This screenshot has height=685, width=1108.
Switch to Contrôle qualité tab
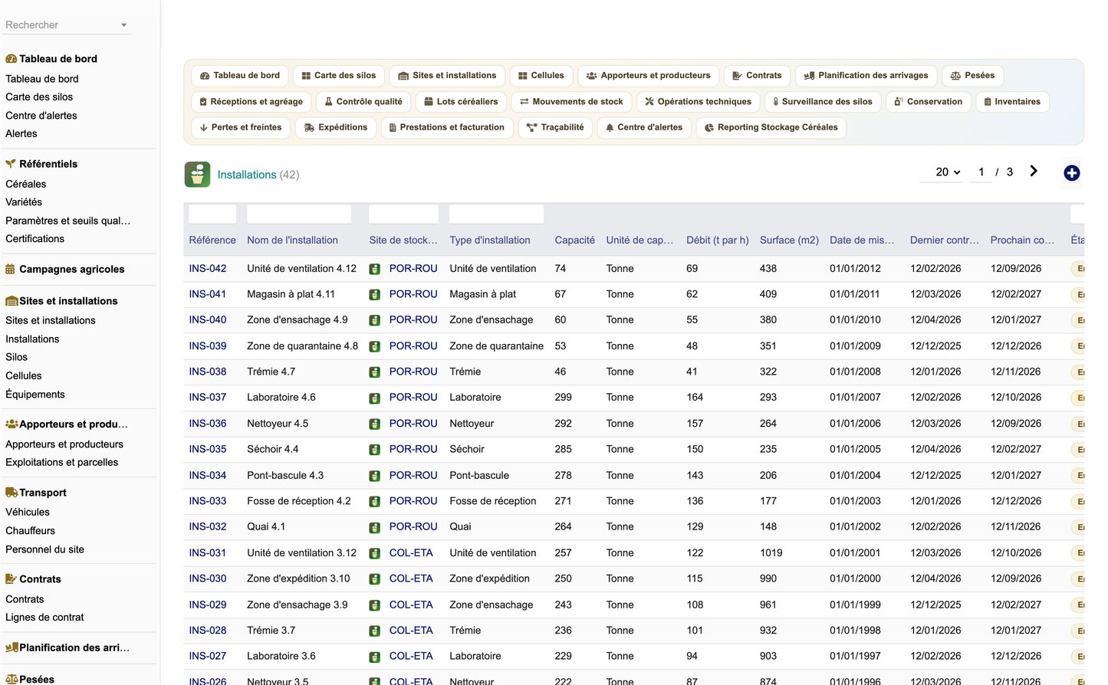[363, 102]
